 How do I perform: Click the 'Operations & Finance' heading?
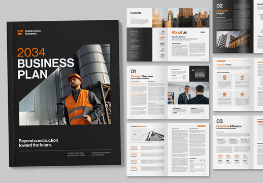pyautogui.click(x=229, y=126)
